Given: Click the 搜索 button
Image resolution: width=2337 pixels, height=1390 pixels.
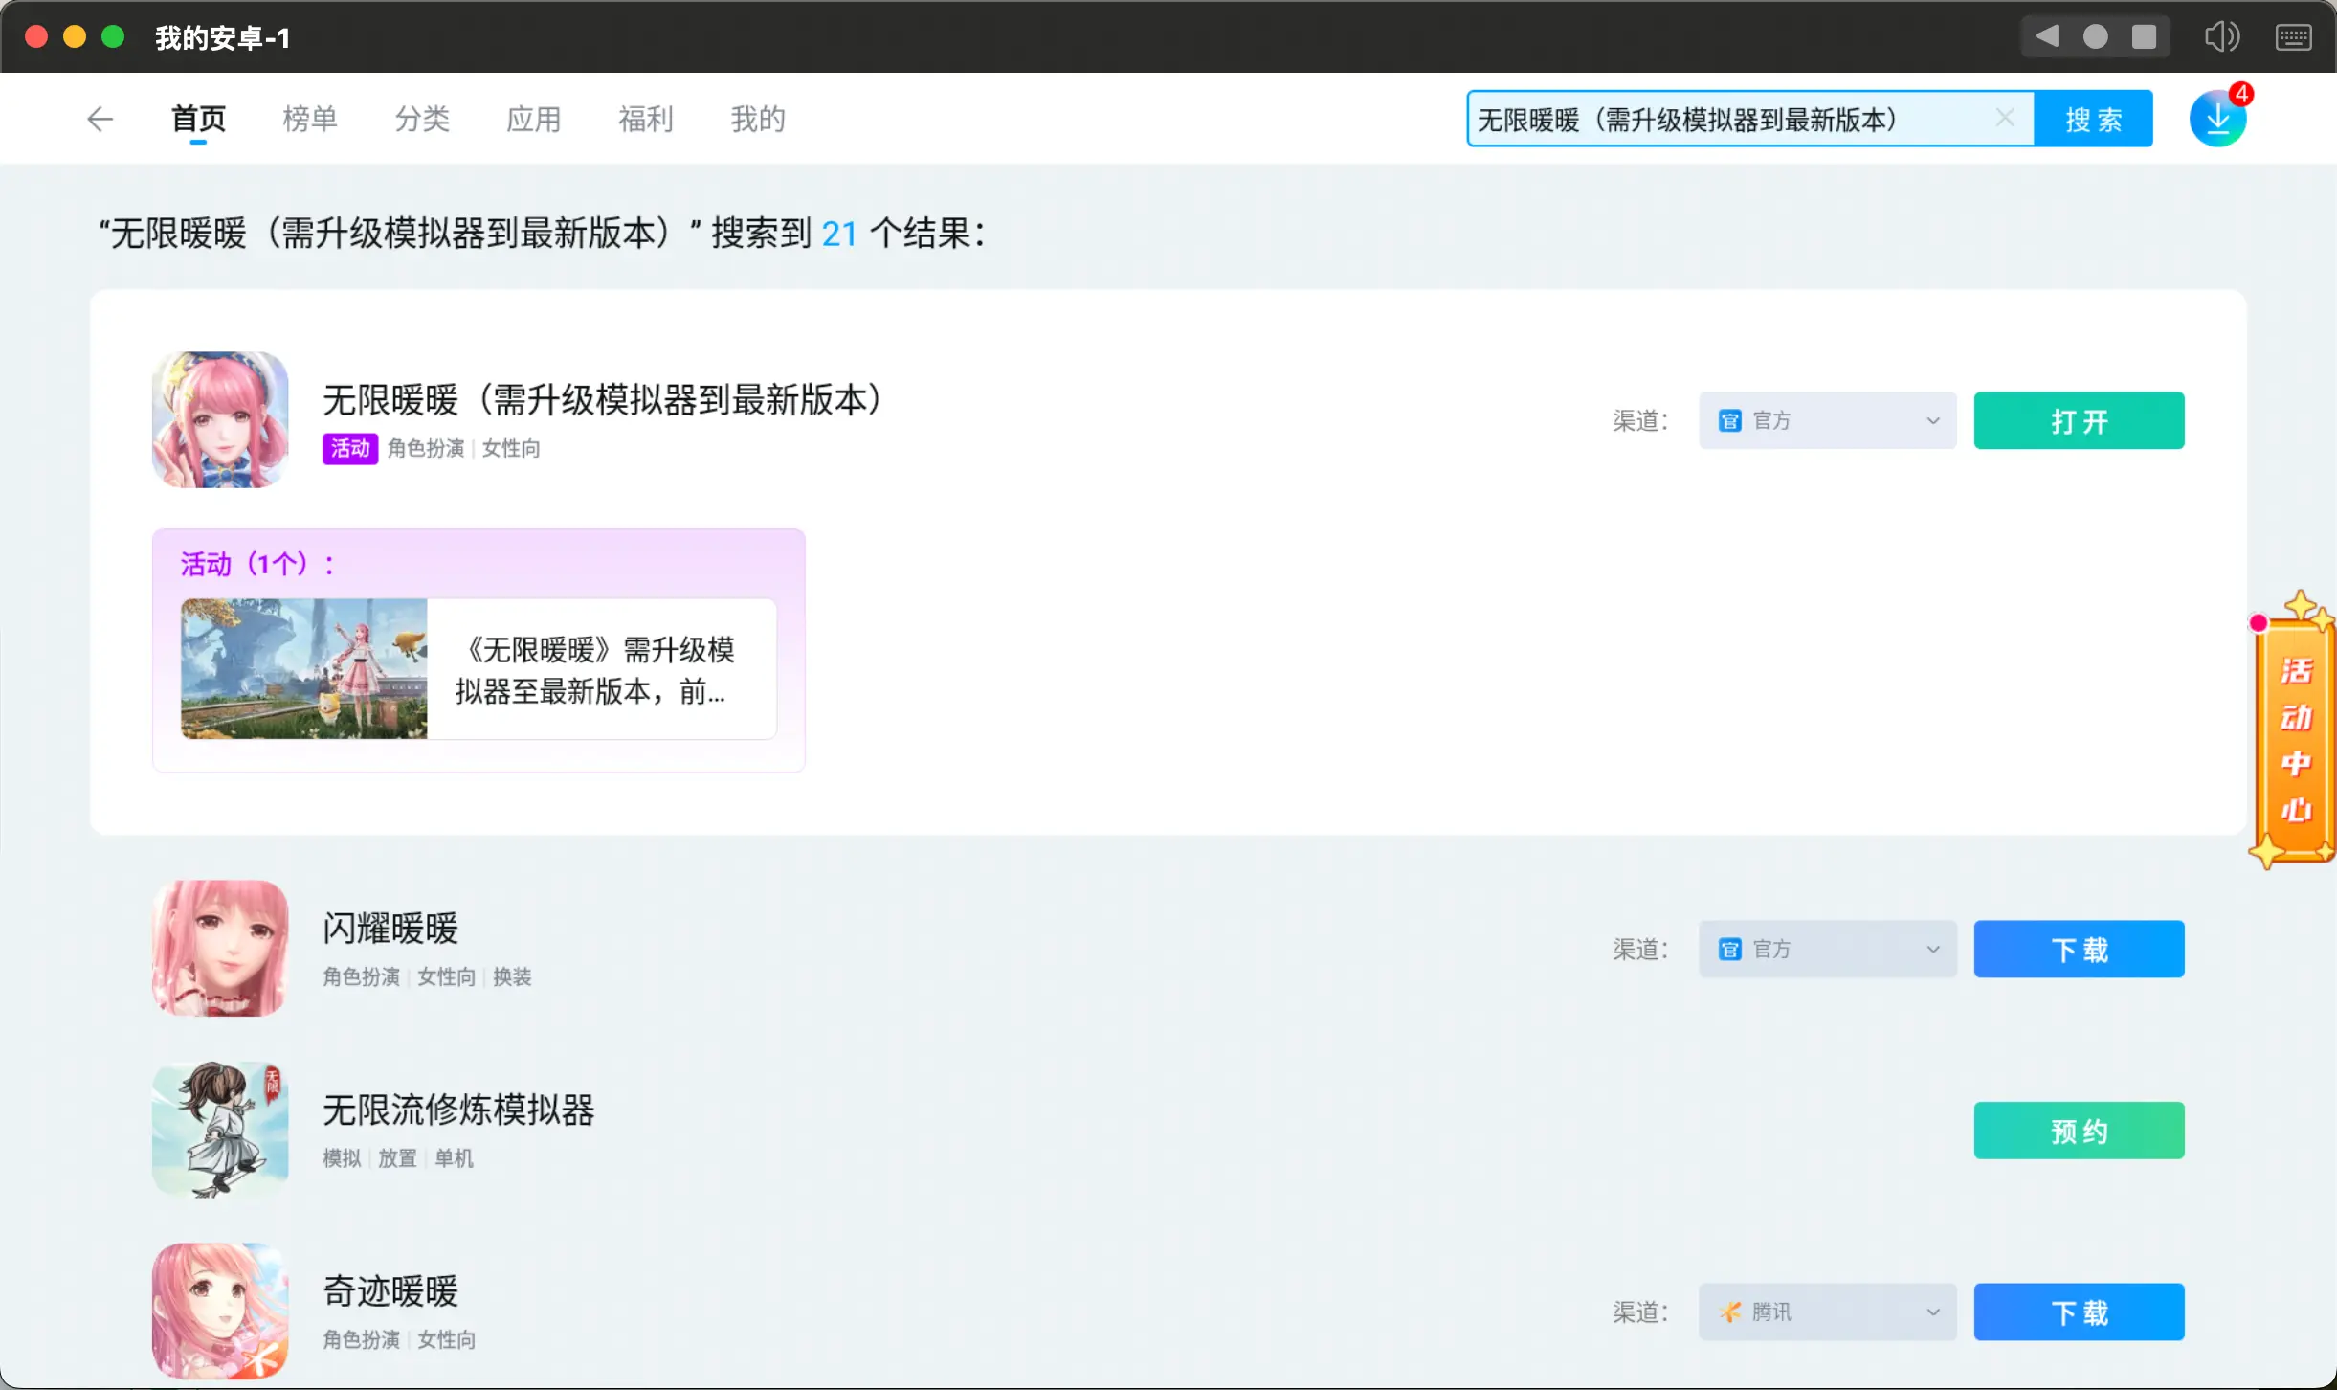Looking at the screenshot, I should tap(2093, 119).
